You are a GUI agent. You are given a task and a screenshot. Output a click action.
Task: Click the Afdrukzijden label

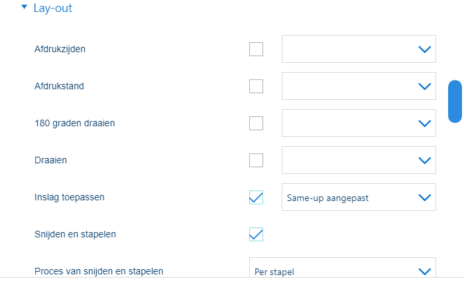pyautogui.click(x=60, y=49)
